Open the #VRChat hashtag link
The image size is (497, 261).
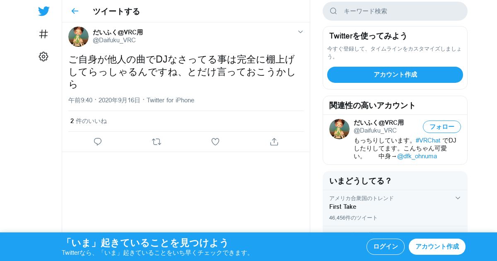click(x=428, y=140)
